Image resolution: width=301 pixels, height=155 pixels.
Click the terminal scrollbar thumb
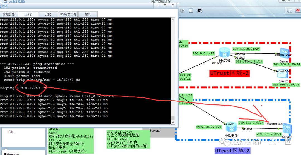[173, 118]
